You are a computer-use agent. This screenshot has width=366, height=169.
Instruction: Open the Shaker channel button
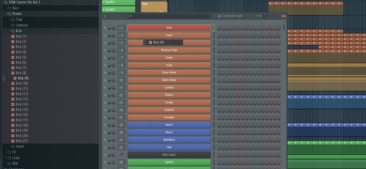coord(169,95)
